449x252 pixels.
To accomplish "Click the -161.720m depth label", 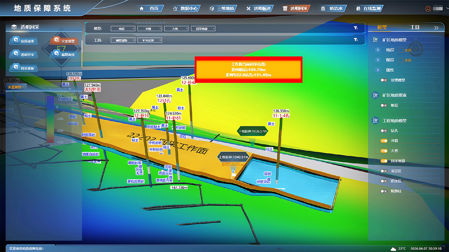I will pyautogui.click(x=179, y=188).
